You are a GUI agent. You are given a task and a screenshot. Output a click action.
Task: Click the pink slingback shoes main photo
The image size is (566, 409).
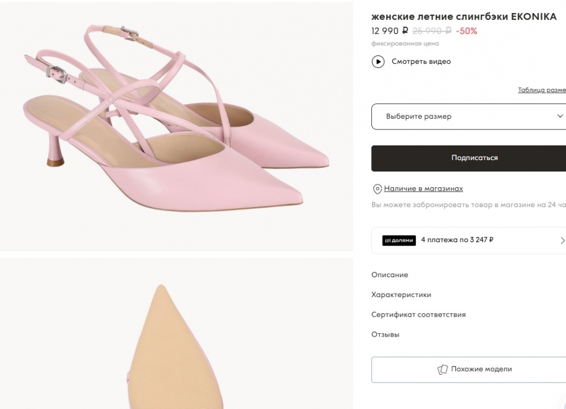coord(177,126)
